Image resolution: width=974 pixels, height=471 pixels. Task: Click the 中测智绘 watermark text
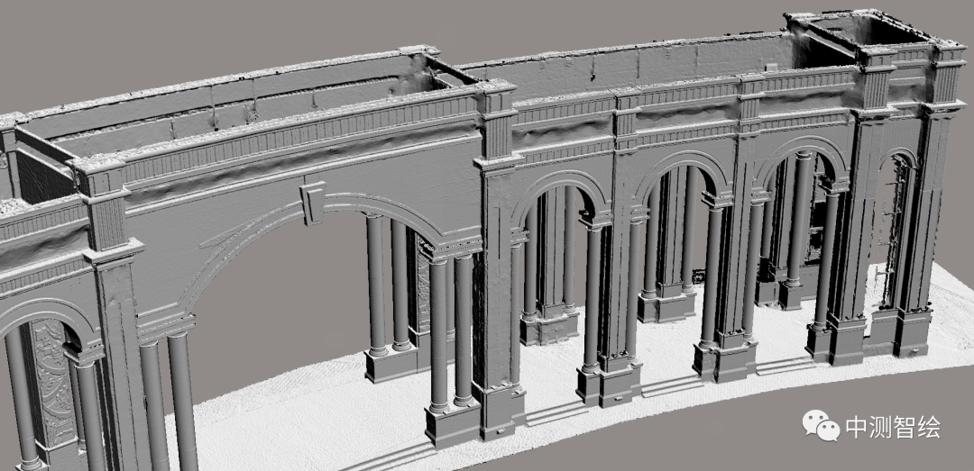tap(891, 427)
